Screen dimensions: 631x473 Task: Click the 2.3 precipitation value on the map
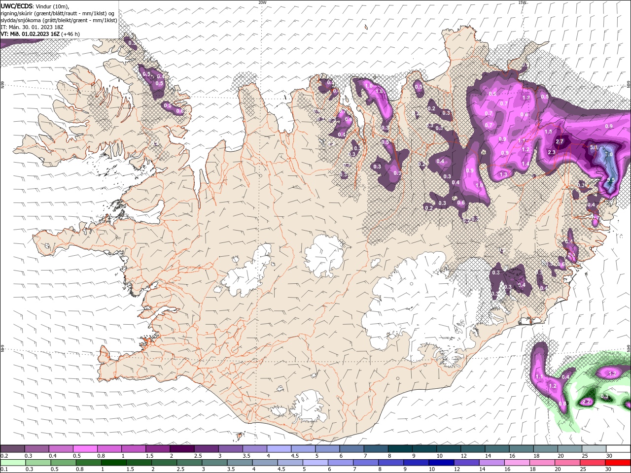pyautogui.click(x=552, y=152)
